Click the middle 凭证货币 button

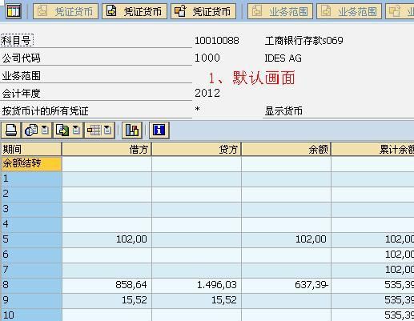(x=135, y=11)
